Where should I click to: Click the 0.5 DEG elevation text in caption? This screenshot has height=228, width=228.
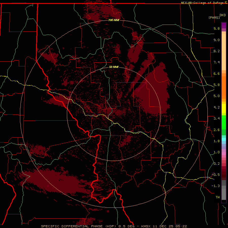127,226
